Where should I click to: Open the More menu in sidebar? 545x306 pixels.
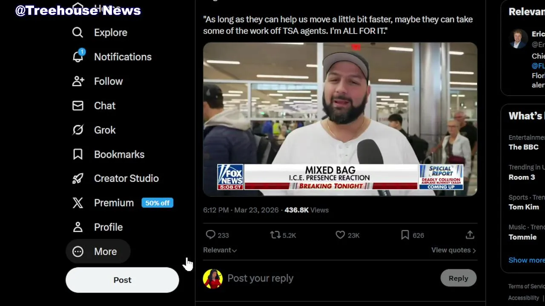98,251
